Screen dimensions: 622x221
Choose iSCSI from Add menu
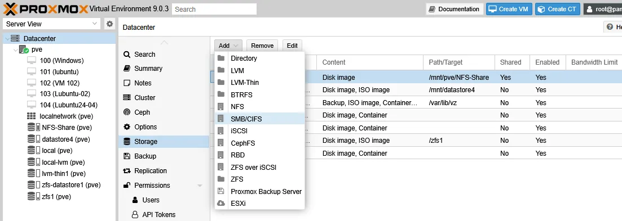click(x=259, y=131)
